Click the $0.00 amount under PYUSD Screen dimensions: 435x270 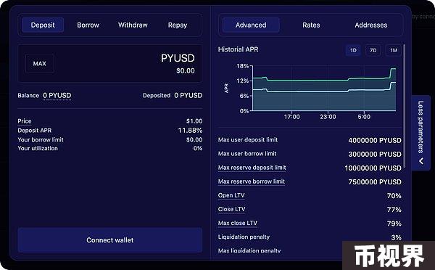pyautogui.click(x=186, y=71)
